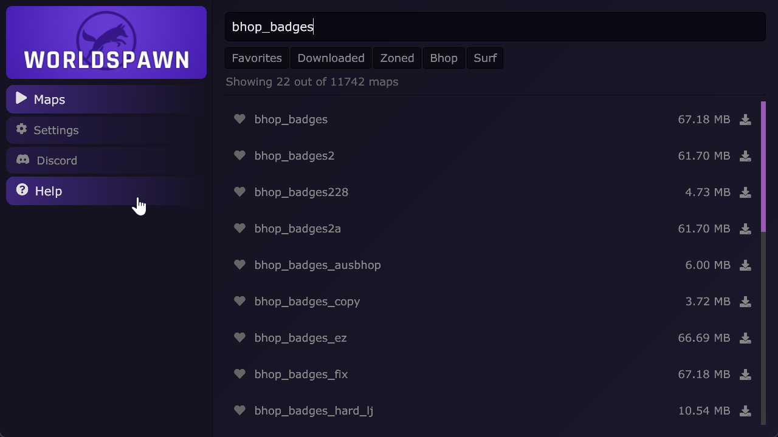
Task: Go to Settings in sidebar
Action: 103,130
